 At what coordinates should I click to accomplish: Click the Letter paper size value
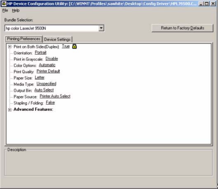tap(40, 78)
